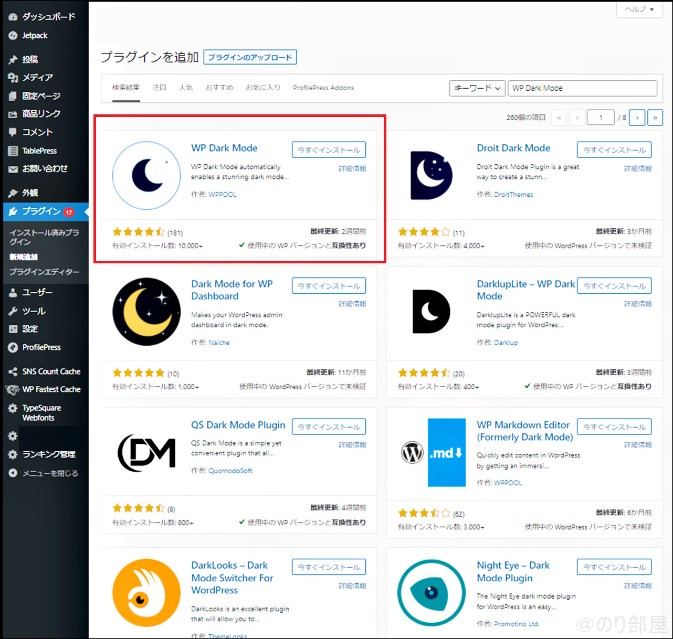Click the DarkLooks orange hand logo

146,593
